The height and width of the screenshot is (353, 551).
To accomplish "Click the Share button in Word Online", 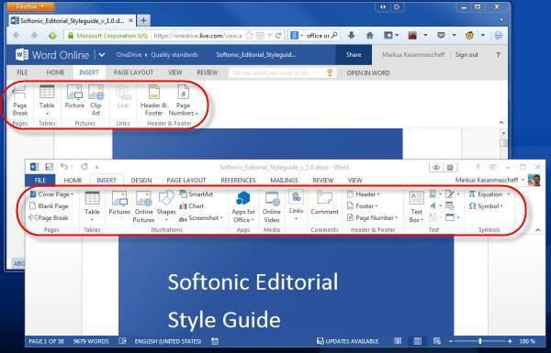I will pos(354,55).
